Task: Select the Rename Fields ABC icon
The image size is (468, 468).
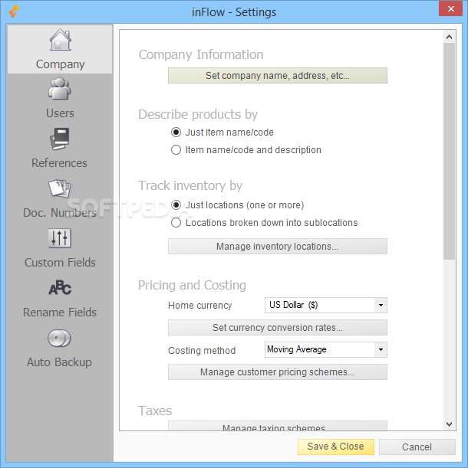Action: tap(59, 288)
